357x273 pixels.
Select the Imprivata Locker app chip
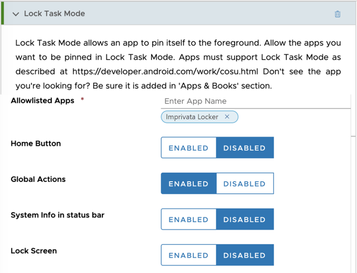pos(194,117)
